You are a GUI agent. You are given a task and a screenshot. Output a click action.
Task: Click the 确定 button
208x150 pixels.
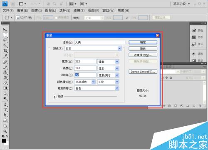(x=143, y=42)
